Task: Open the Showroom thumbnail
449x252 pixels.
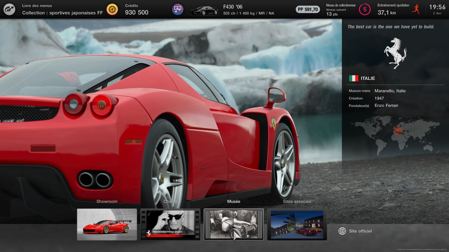Action: (x=107, y=224)
